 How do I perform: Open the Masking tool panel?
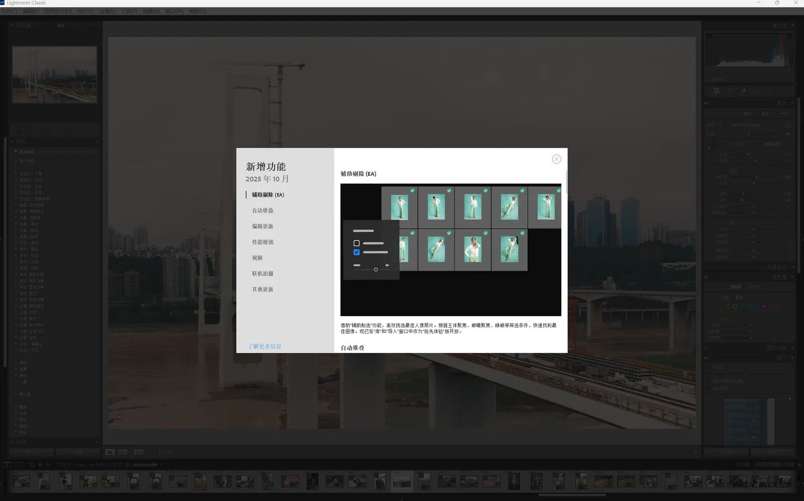tap(770, 90)
